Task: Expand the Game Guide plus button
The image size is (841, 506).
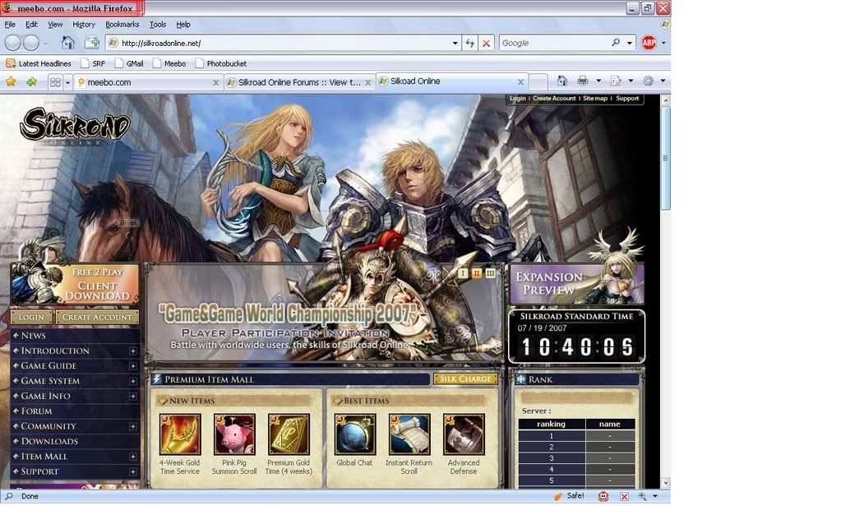Action: click(132, 366)
